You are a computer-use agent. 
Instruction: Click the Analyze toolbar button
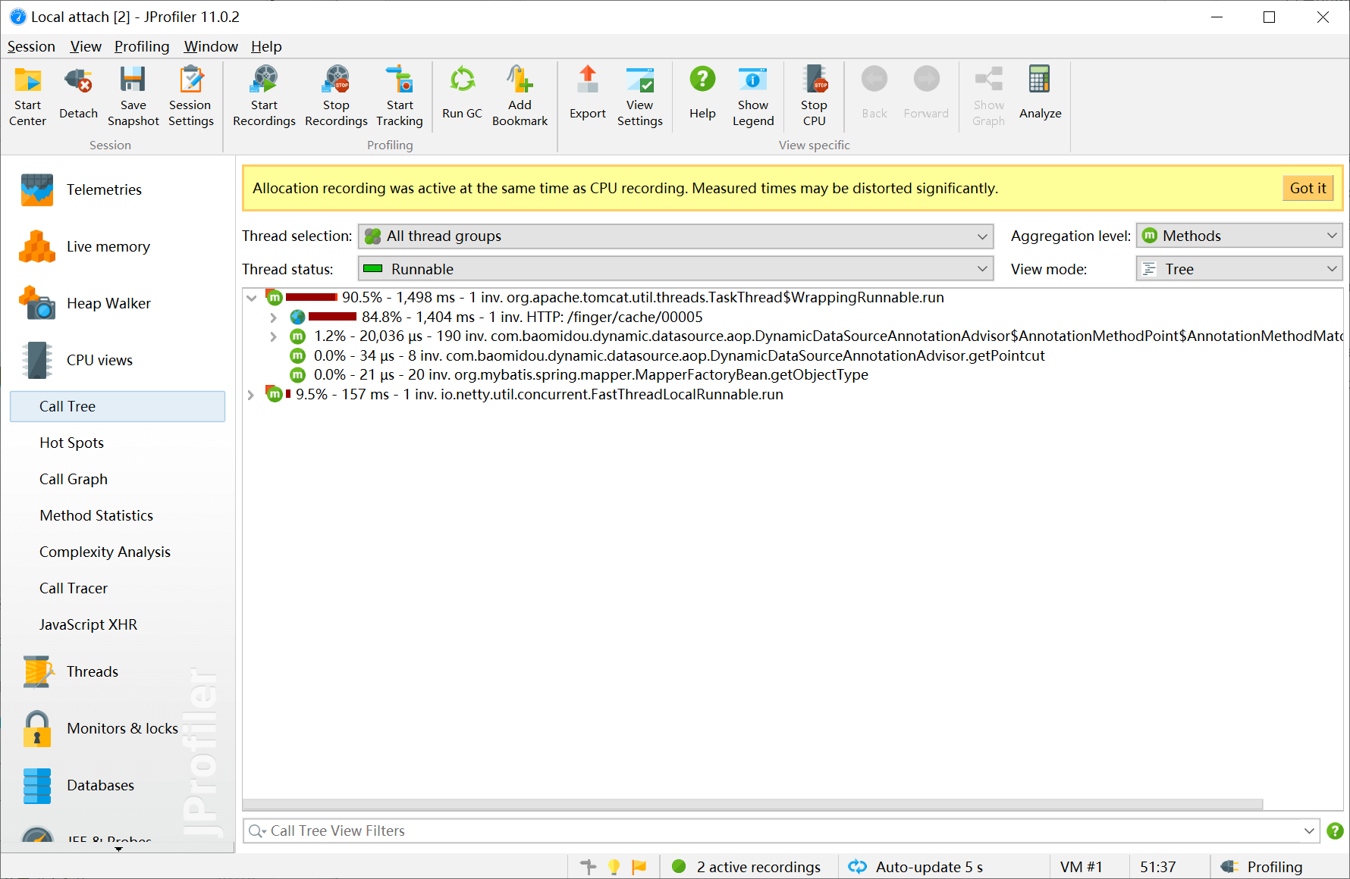point(1040,97)
